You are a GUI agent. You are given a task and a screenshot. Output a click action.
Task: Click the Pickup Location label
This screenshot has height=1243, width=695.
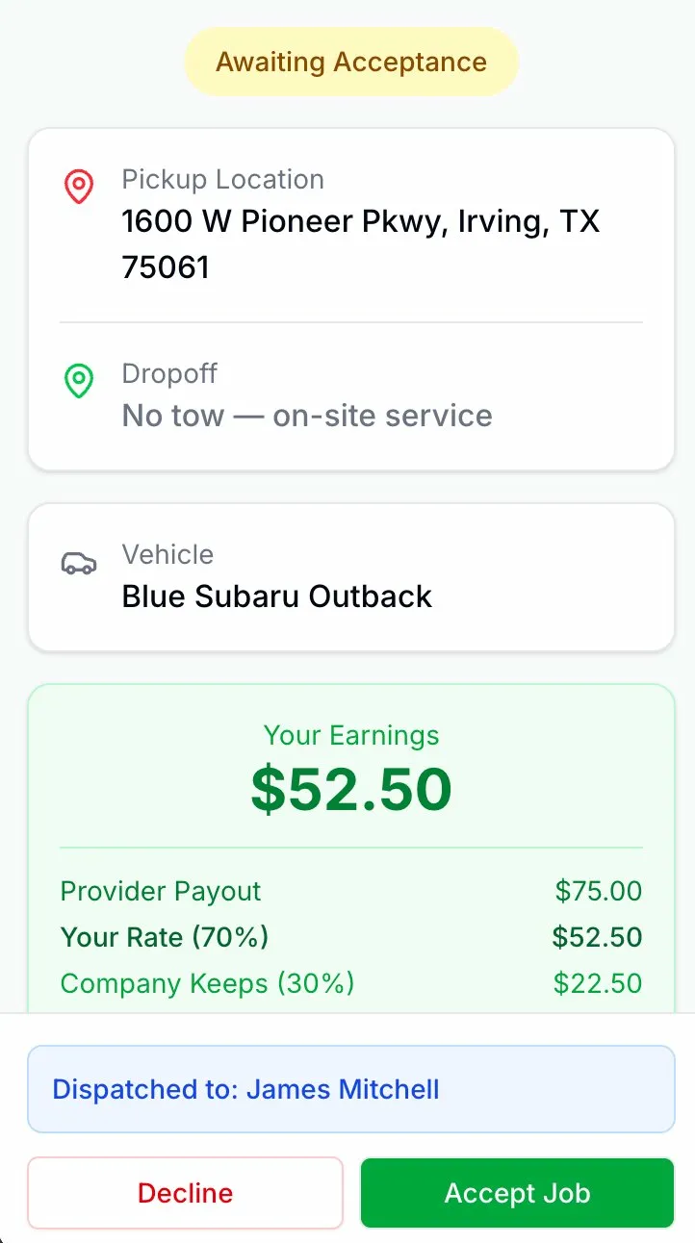tap(222, 180)
